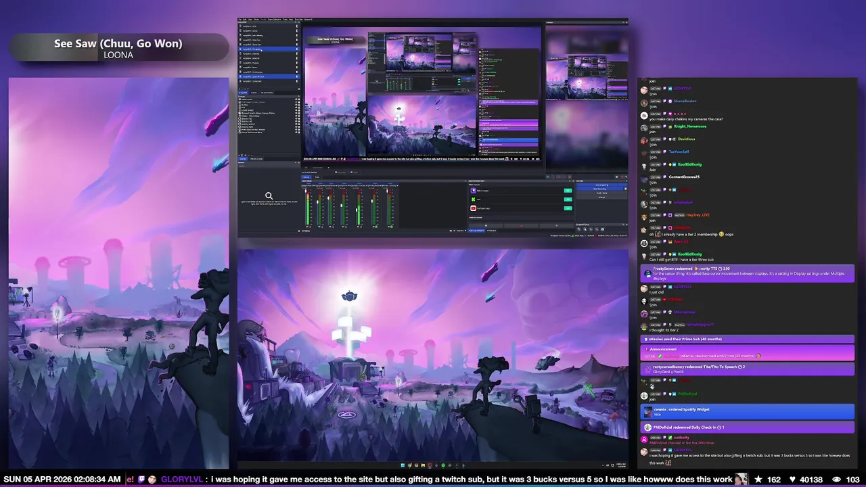Toggle the green button on YouTube chat row
This screenshot has height=487, width=866.
(x=568, y=208)
